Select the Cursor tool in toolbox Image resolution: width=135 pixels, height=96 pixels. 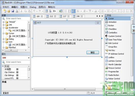tap(117, 18)
